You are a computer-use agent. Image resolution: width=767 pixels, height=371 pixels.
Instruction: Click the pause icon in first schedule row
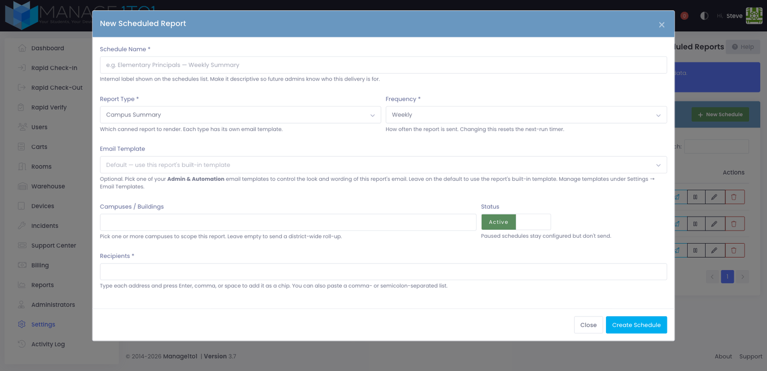pyautogui.click(x=695, y=197)
